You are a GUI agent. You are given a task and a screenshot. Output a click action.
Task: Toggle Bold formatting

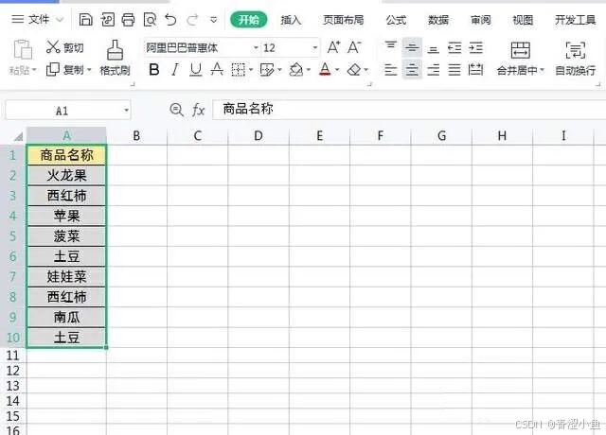[153, 70]
